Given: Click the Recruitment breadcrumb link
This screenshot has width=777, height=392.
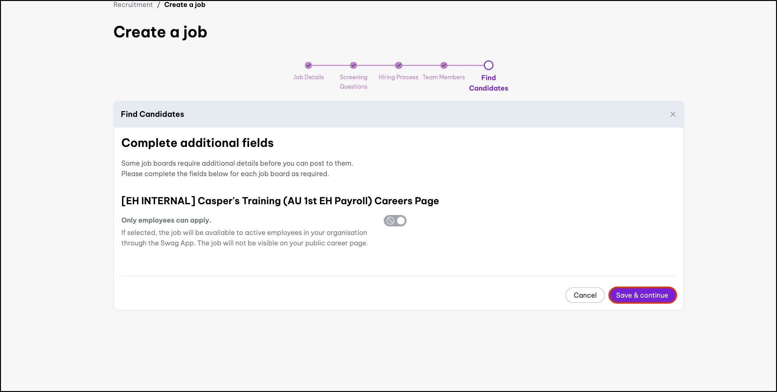Looking at the screenshot, I should (x=133, y=5).
